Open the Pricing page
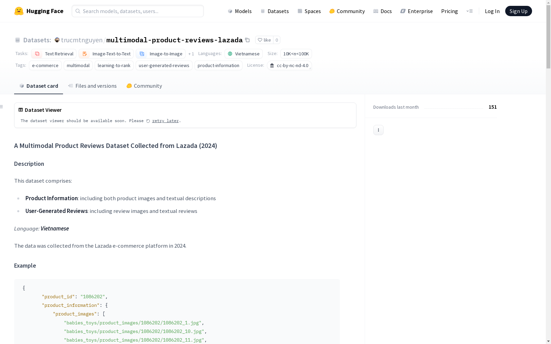 (449, 11)
